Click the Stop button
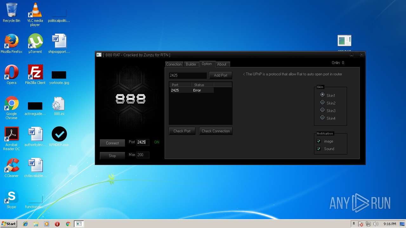Screen dimensions: 406x228 (112, 156)
